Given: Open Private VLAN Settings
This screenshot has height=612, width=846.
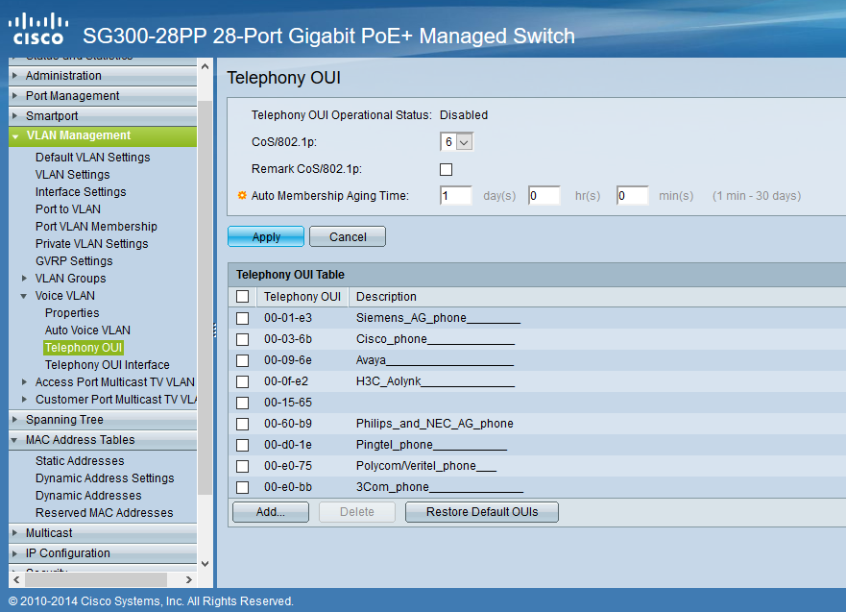Looking at the screenshot, I should click(92, 243).
